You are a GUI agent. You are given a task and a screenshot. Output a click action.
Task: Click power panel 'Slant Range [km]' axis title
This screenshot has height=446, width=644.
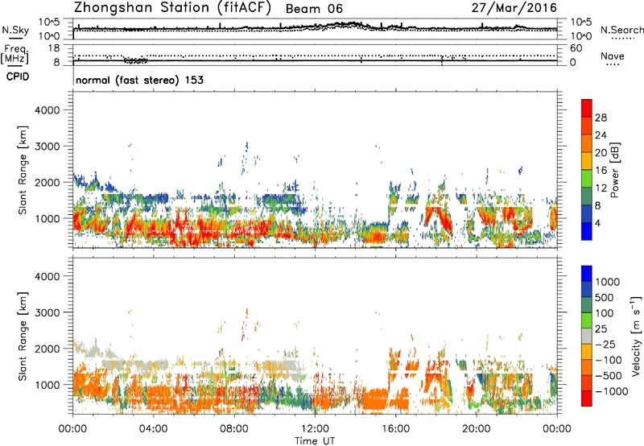tap(23, 170)
